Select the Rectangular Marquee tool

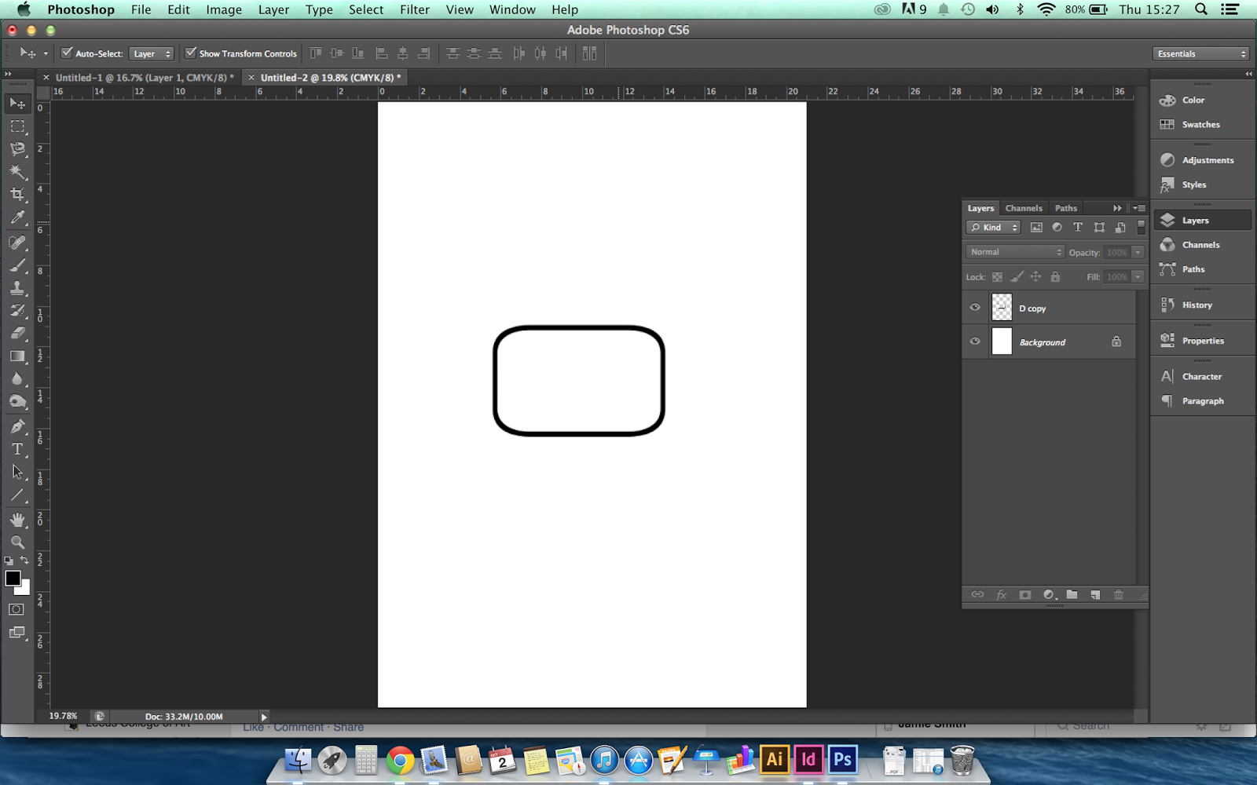point(17,126)
